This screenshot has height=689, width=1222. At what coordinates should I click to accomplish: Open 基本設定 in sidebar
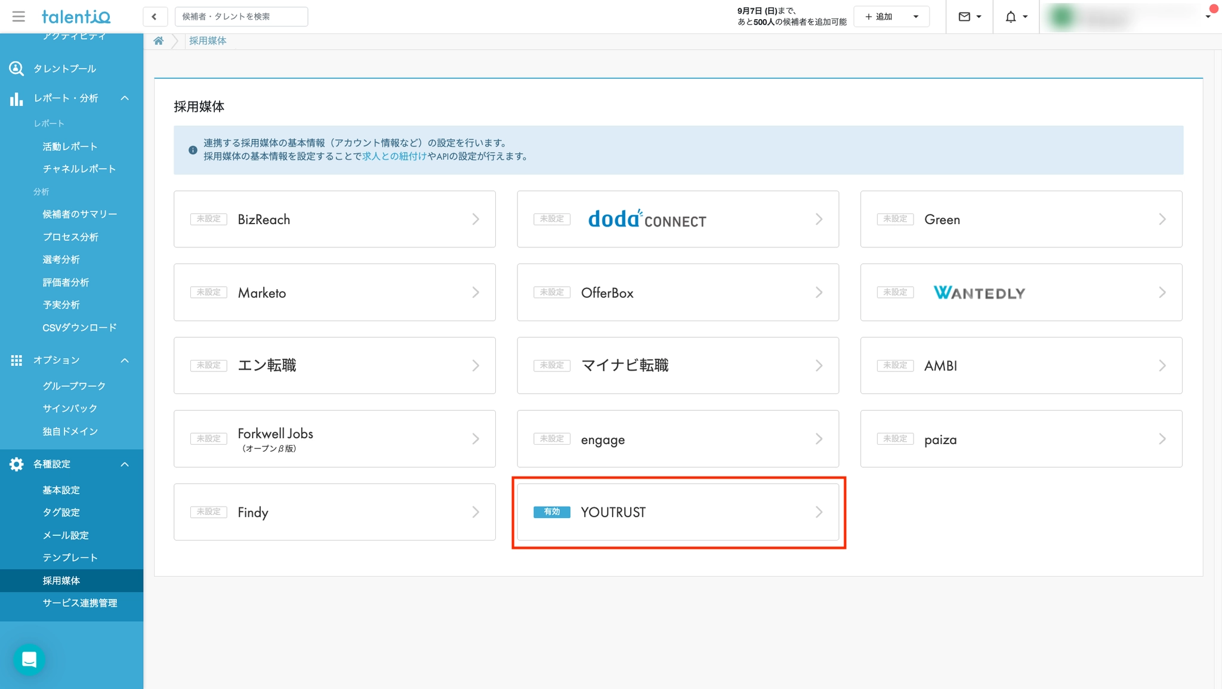(x=61, y=490)
